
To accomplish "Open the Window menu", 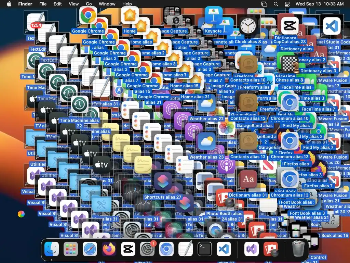I will tap(107, 4).
